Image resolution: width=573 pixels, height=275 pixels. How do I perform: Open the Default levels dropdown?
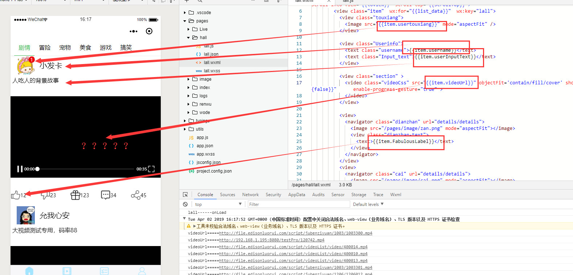(x=368, y=204)
